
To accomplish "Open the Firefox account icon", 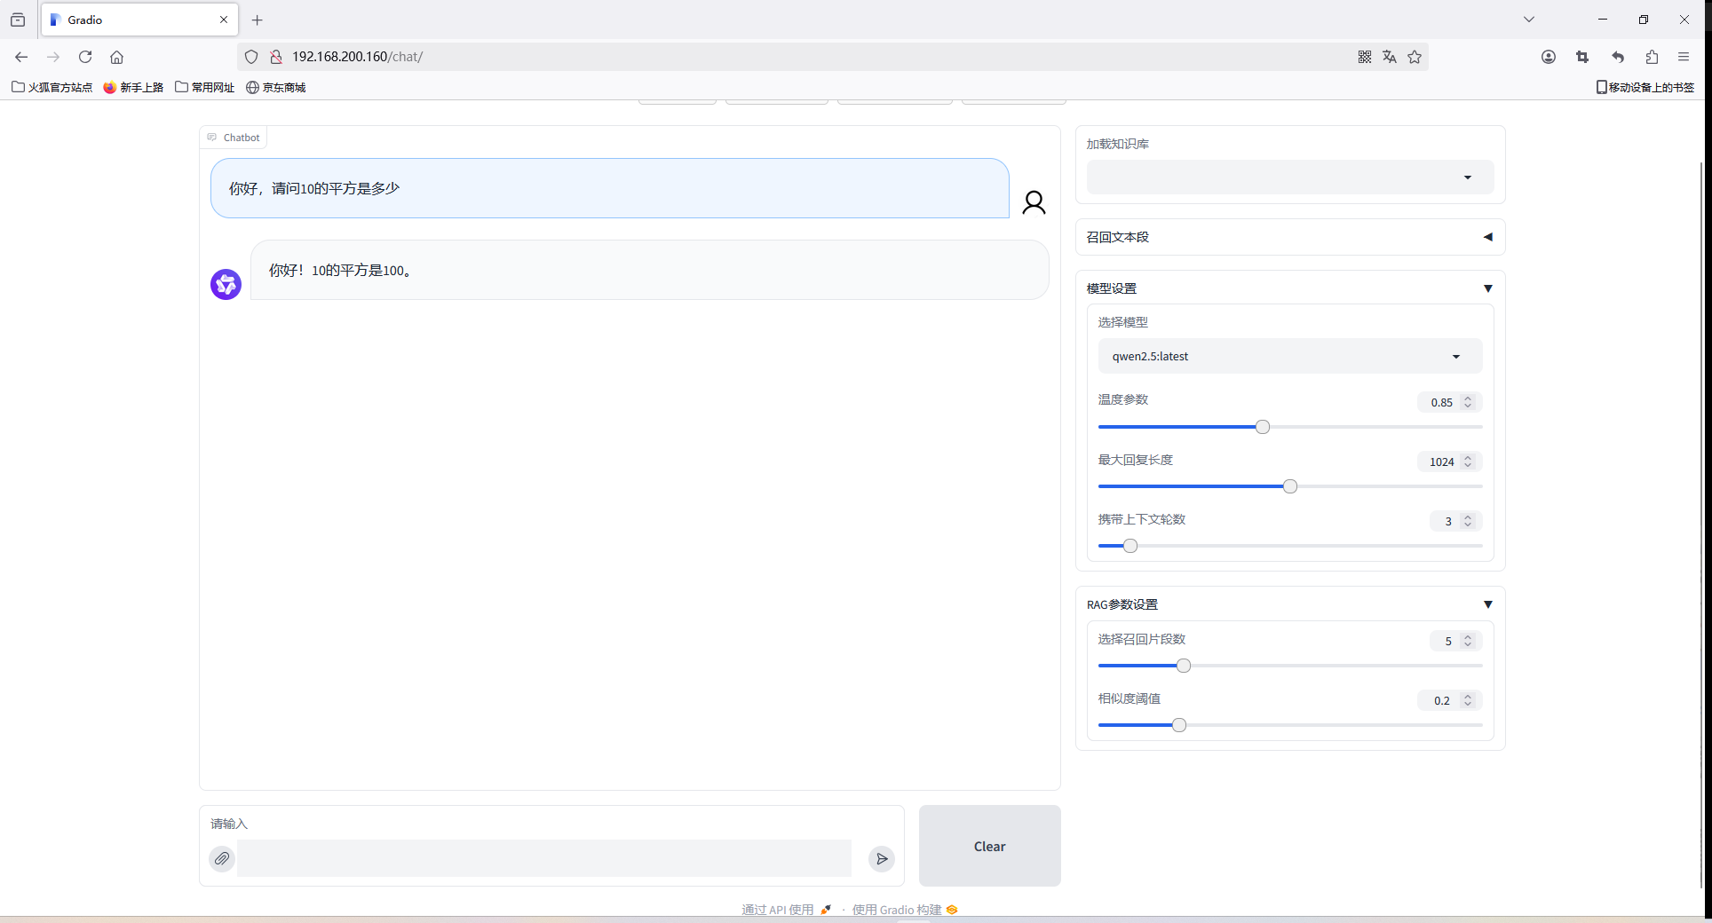I will point(1549,57).
